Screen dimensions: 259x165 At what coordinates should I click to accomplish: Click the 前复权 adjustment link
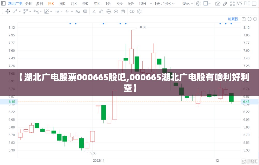[x=233, y=19]
